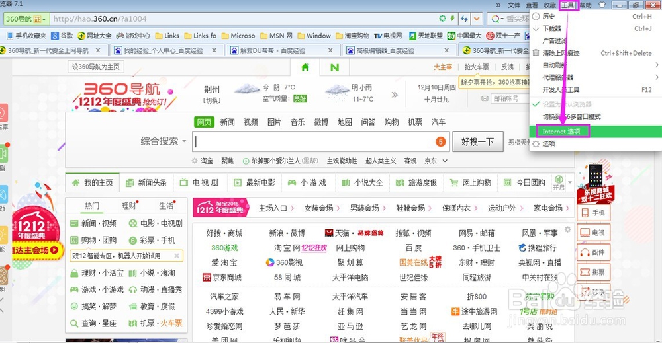
Task: Click 设360导航为主页 button
Action: [96, 67]
